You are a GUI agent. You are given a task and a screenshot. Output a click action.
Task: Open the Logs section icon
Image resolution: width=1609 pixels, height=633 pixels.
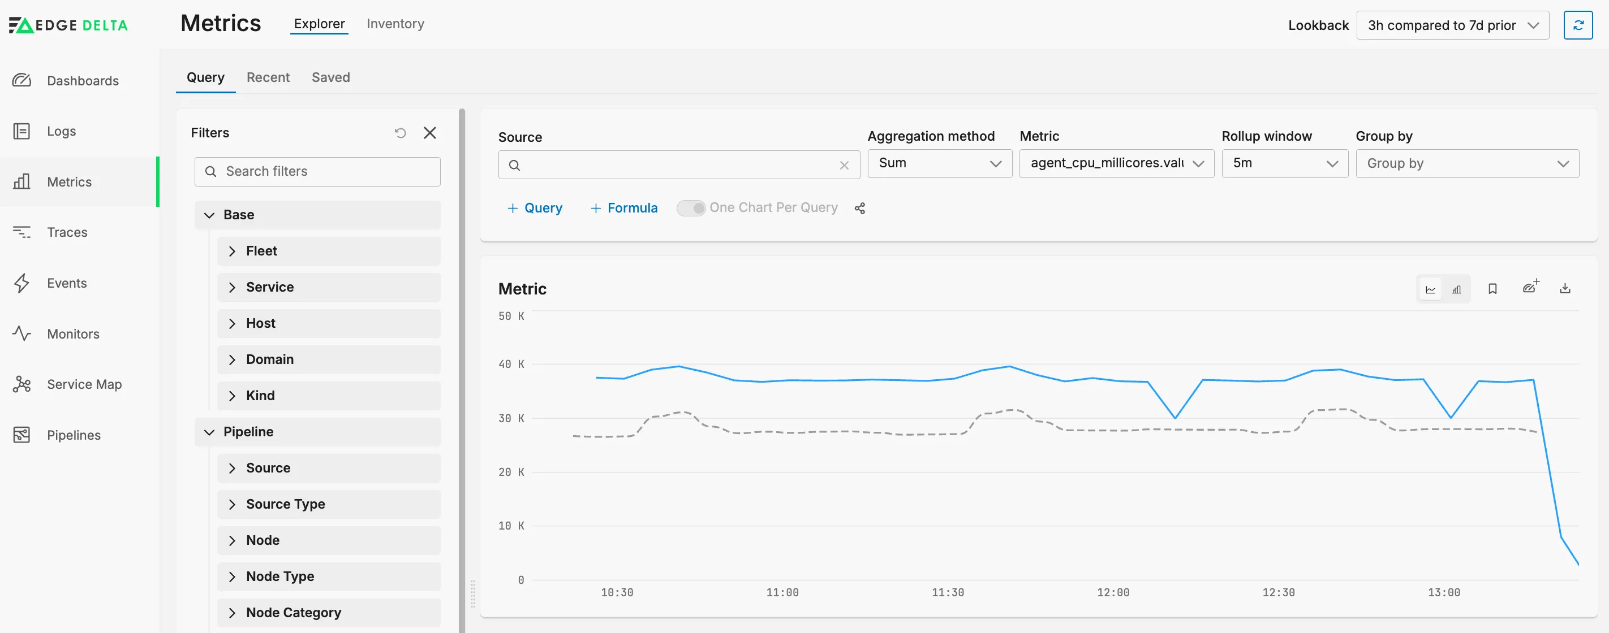(22, 131)
